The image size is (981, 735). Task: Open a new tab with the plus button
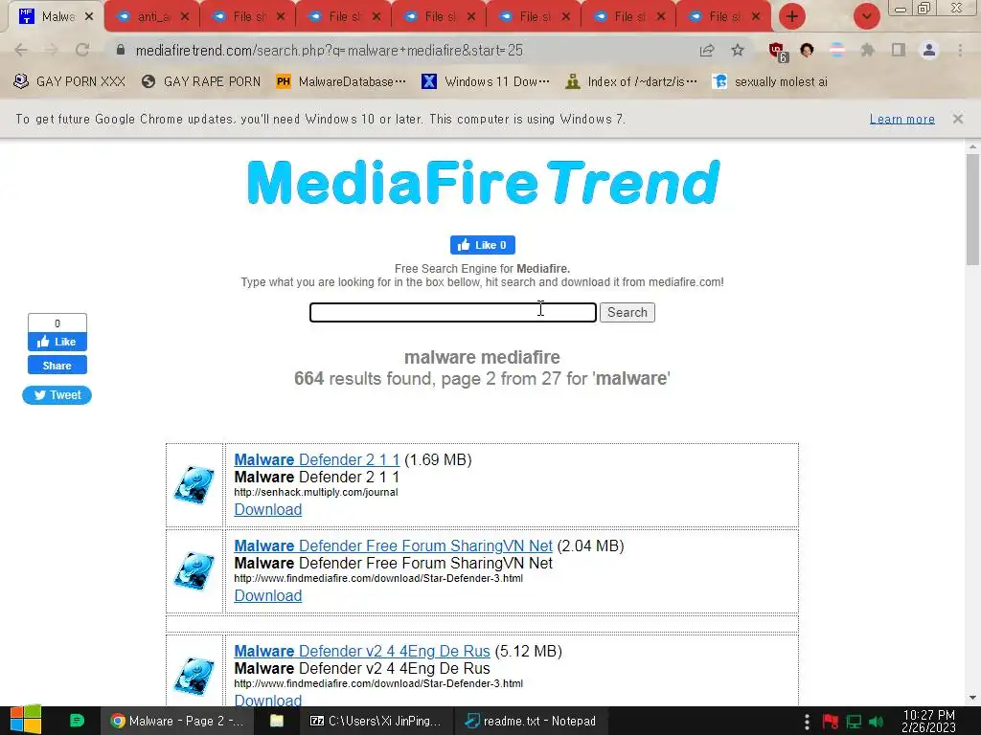[x=792, y=16]
